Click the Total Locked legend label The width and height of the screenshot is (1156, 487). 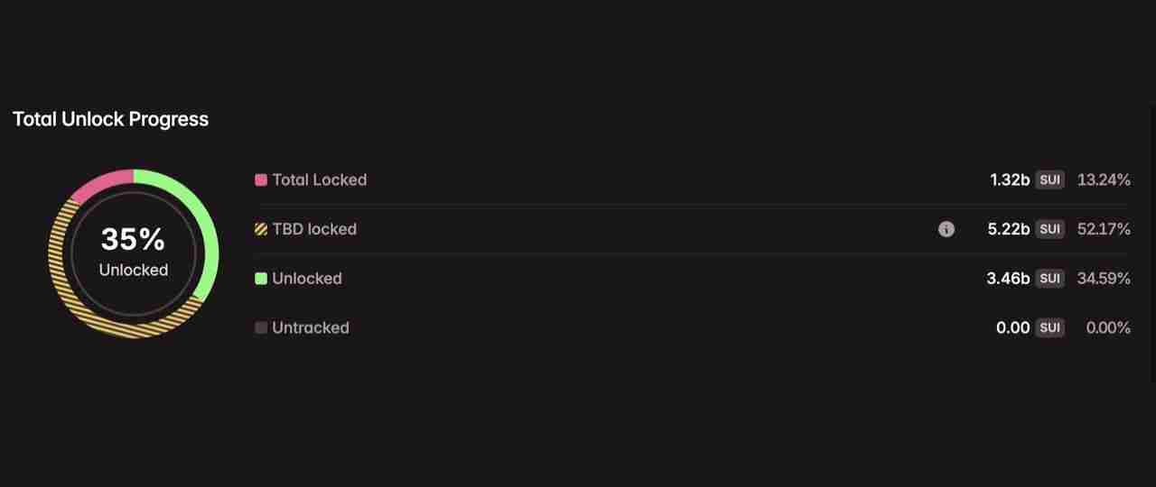(x=319, y=179)
